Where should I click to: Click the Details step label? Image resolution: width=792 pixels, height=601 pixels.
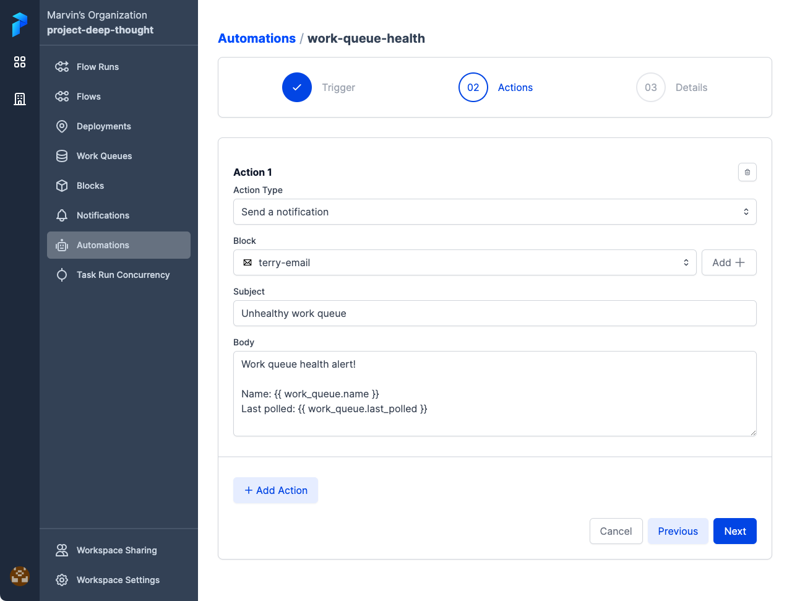691,87
